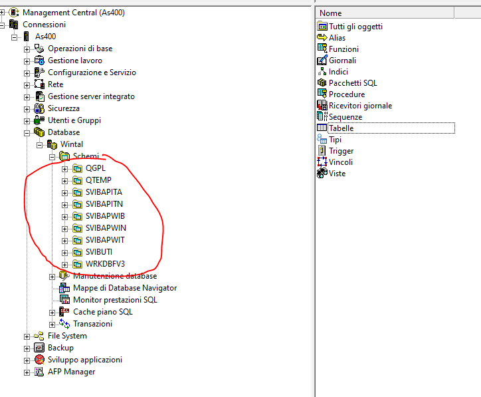Expand the Management Central (As400) node
The width and height of the screenshot is (481, 397).
coord(2,13)
